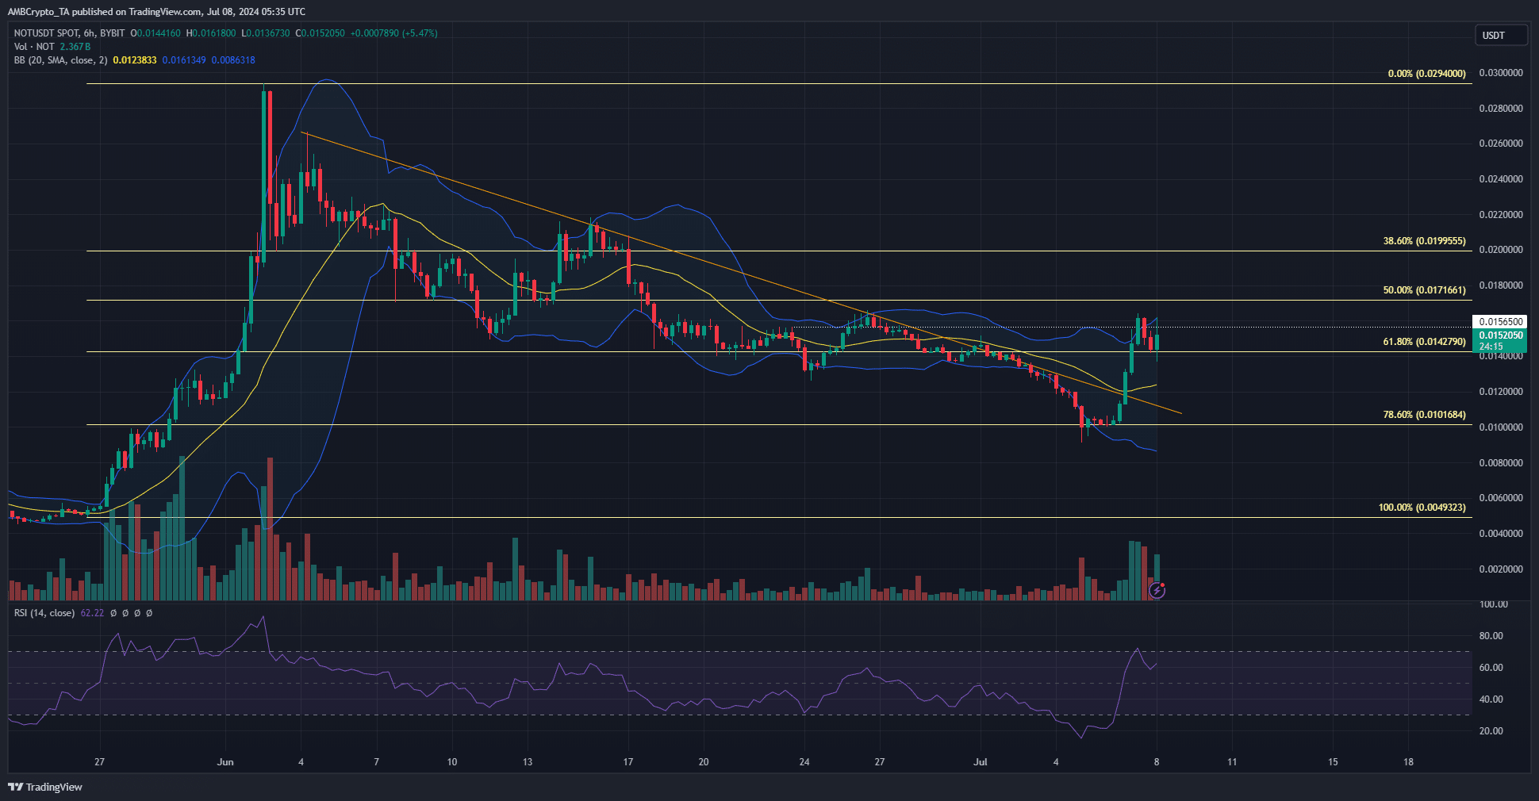The height and width of the screenshot is (801, 1539).
Task: Click the 38.60% (0.0199555) Fibonacci label
Action: point(1424,241)
